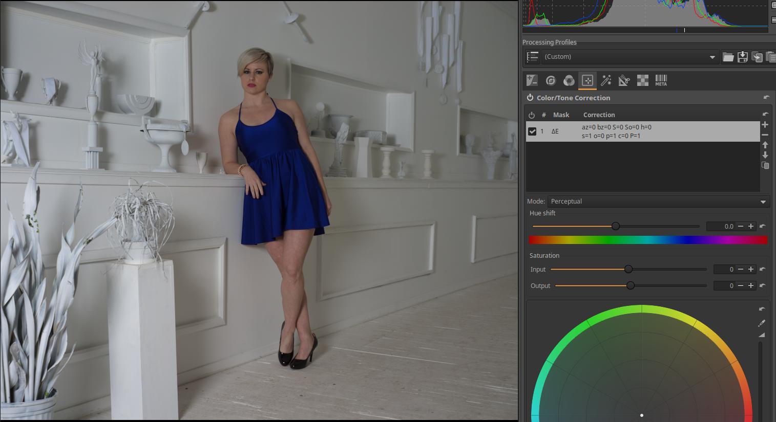Open the Transform tab with scissors and ruler
This screenshot has height=422, width=776.
tap(624, 81)
